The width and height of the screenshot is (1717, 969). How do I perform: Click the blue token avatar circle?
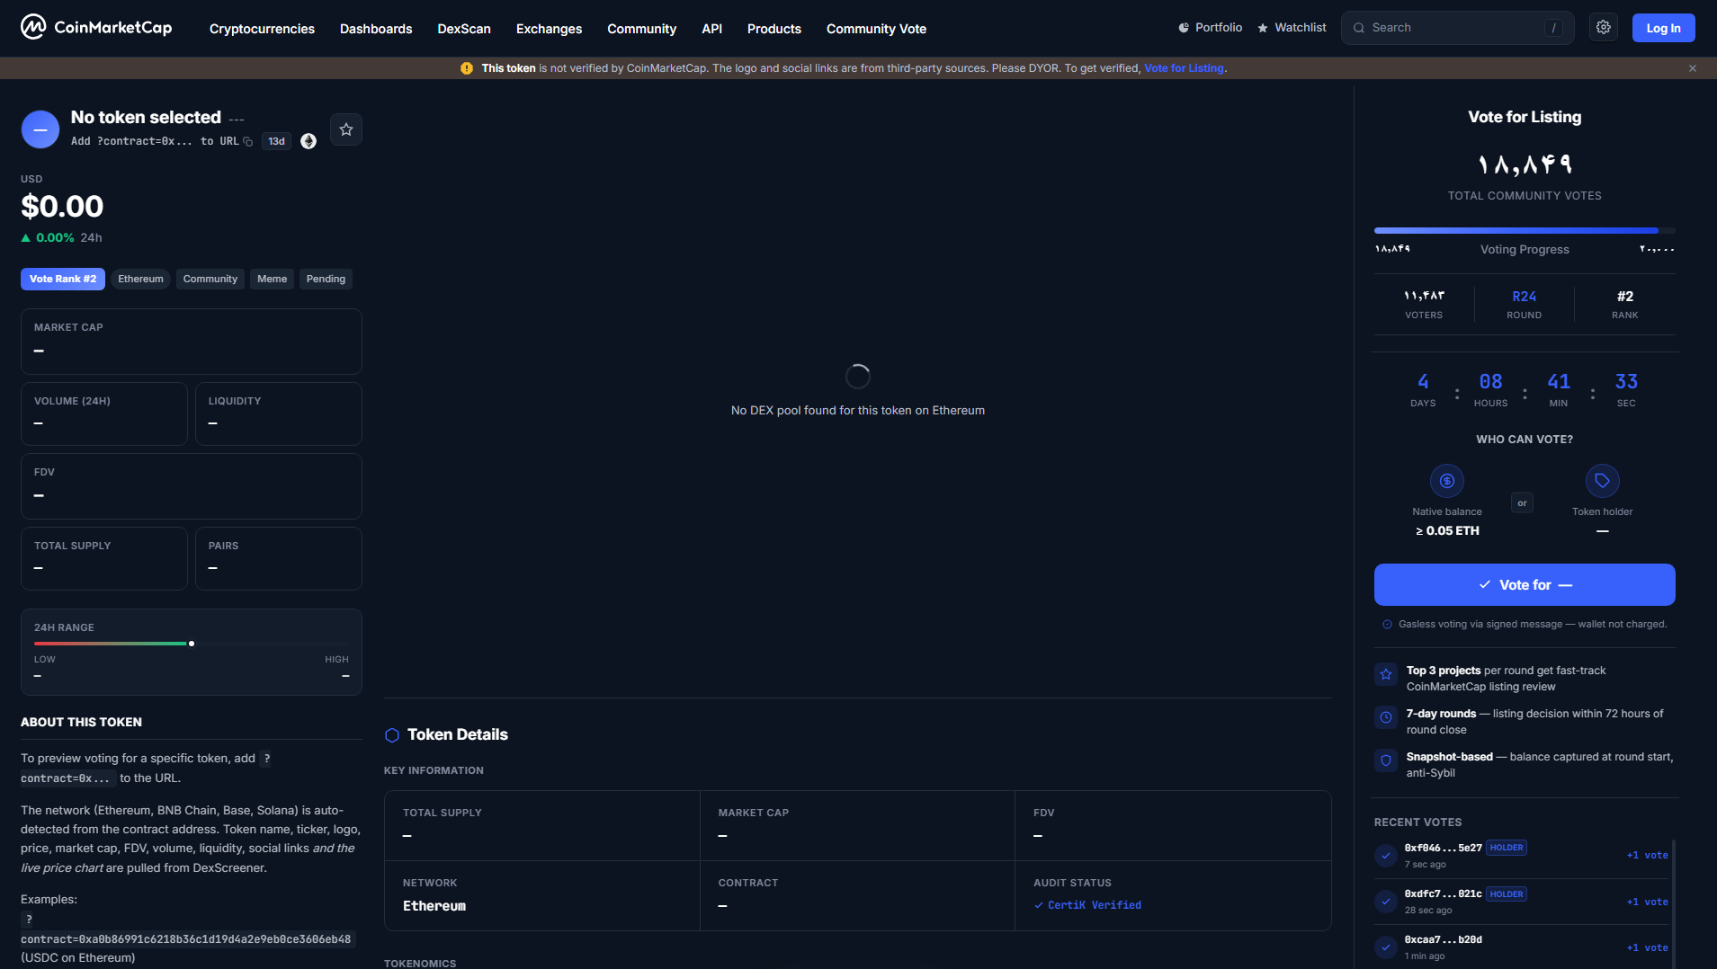40,129
